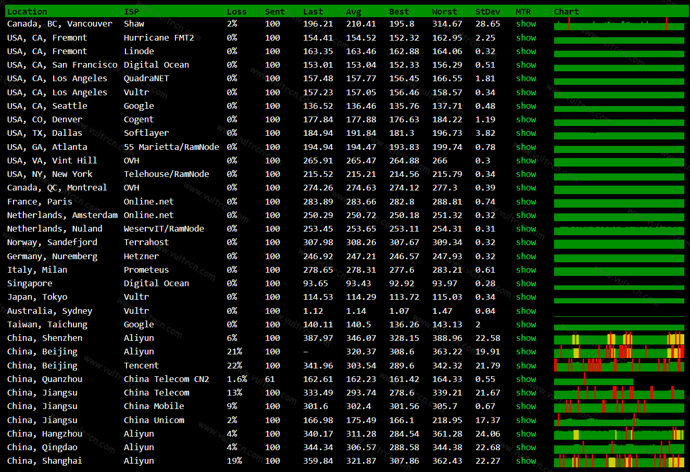The height and width of the screenshot is (472, 690).
Task: Click show link for Vint Hill OVH
Action: pos(526,160)
